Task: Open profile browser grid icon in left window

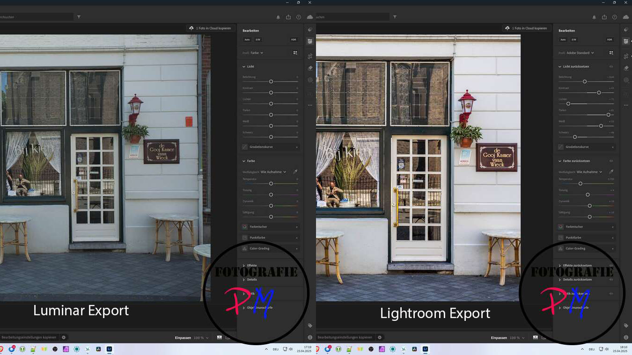Action: (x=295, y=53)
